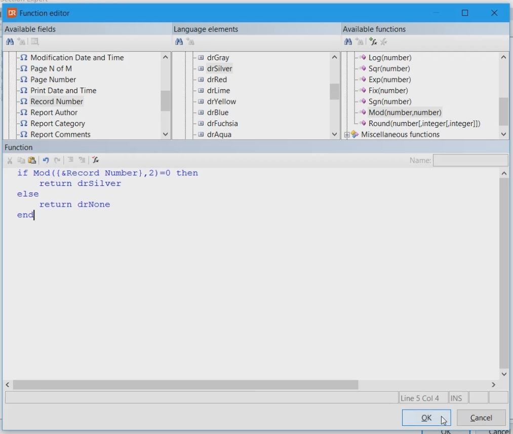Choose Round function from the list

click(x=424, y=124)
